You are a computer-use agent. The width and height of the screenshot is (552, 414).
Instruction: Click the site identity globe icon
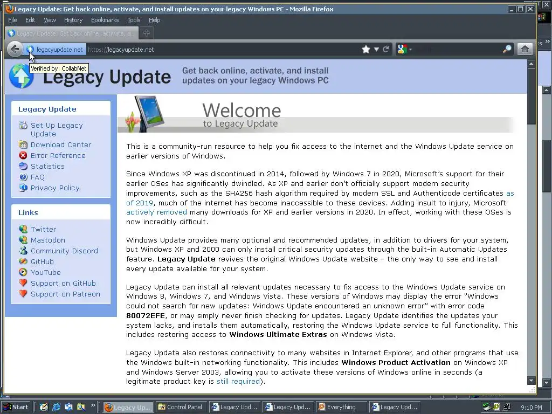[30, 49]
